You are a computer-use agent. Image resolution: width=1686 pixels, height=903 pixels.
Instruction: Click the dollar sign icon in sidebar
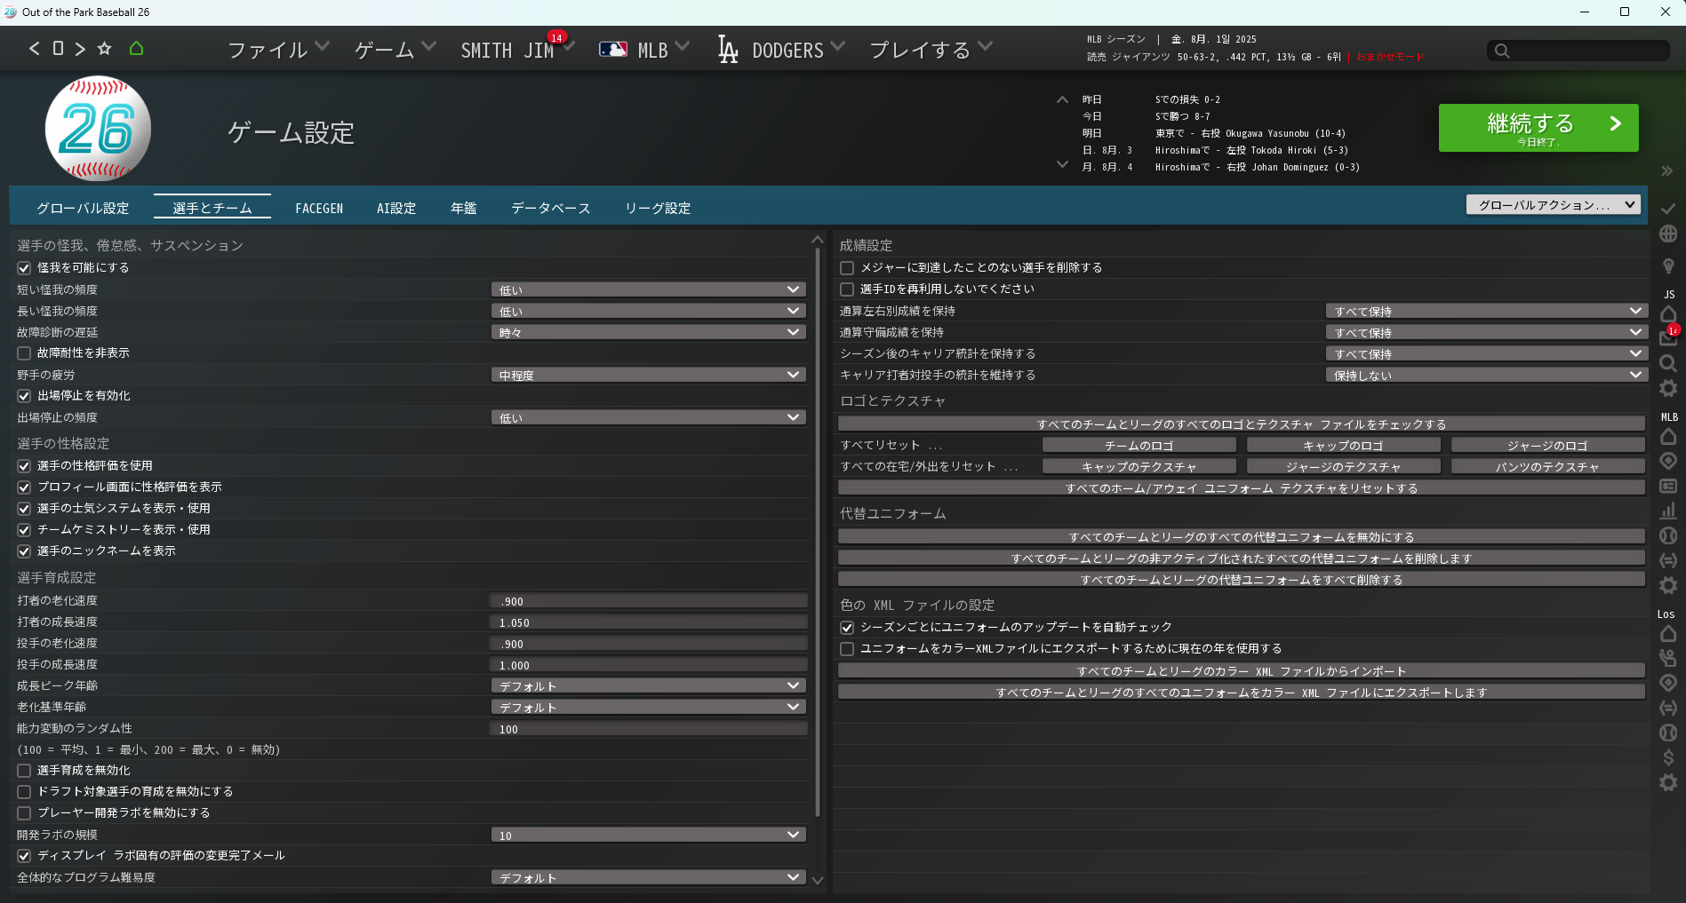pyautogui.click(x=1668, y=757)
